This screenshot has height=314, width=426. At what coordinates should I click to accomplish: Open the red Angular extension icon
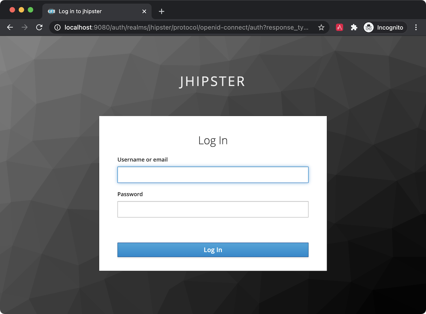point(339,27)
